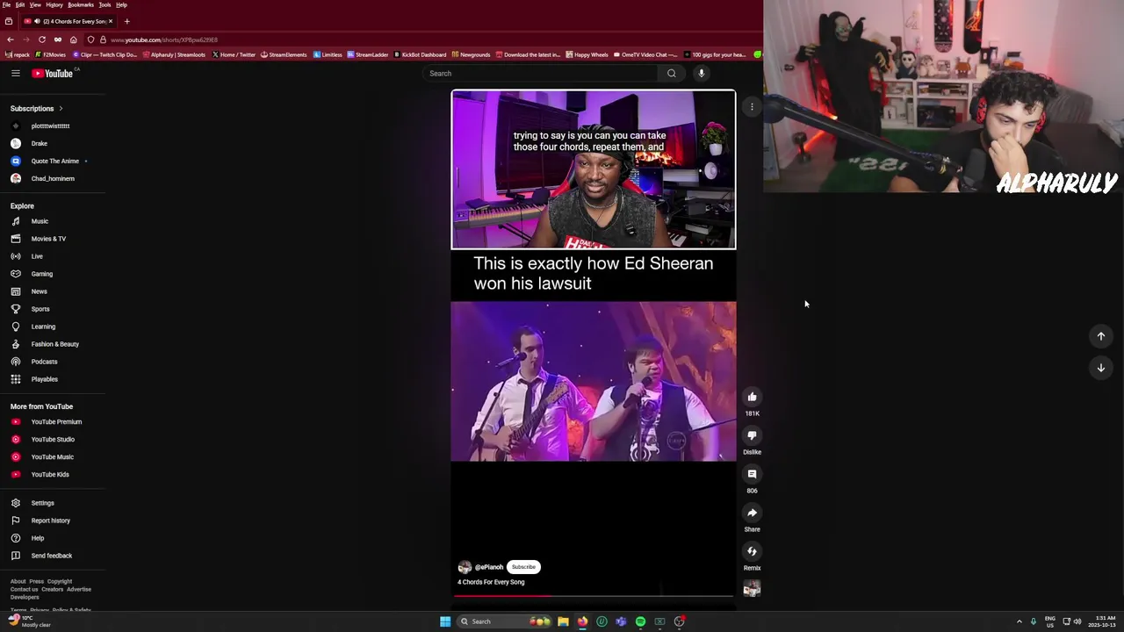1124x632 pixels.
Task: Click the search magnifier button
Action: (x=671, y=73)
